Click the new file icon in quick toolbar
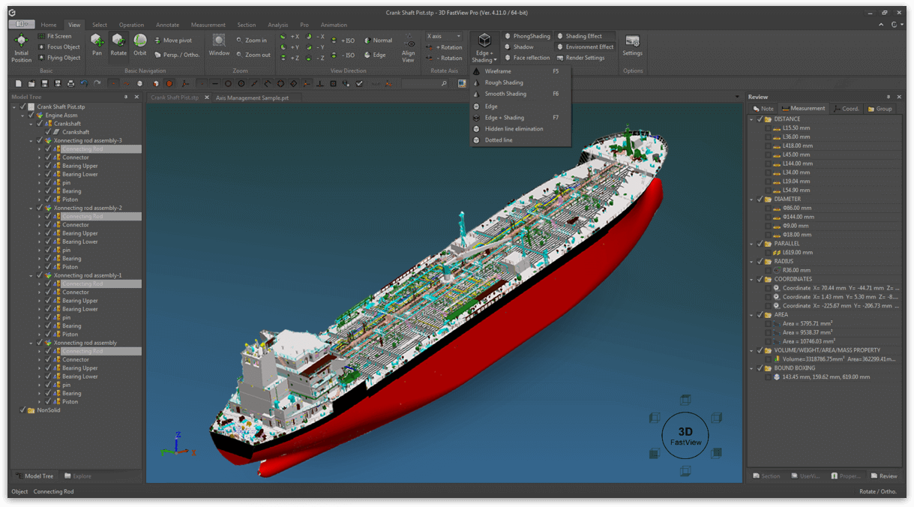The image size is (914, 507). pos(19,83)
